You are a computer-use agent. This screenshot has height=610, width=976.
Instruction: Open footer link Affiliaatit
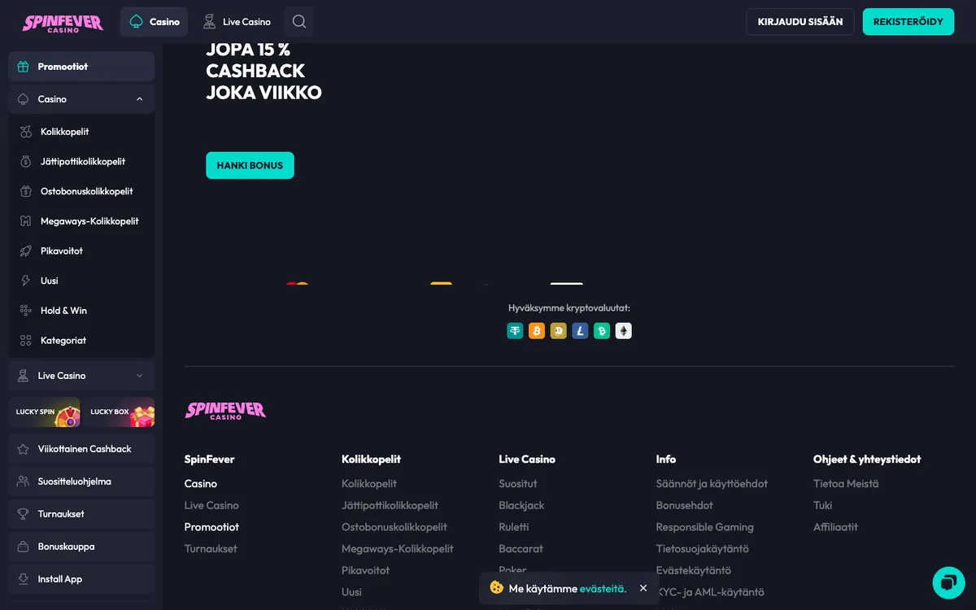(x=835, y=527)
